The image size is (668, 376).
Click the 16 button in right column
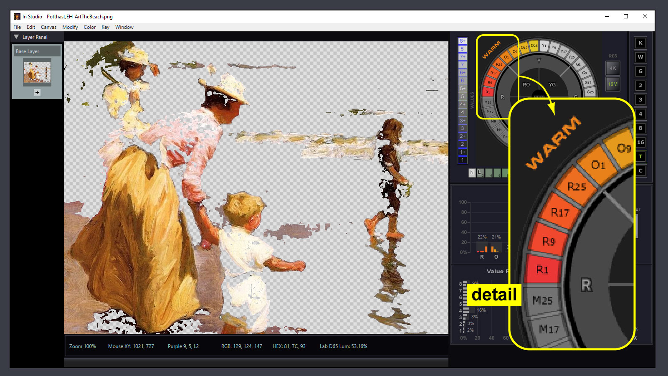pyautogui.click(x=640, y=142)
